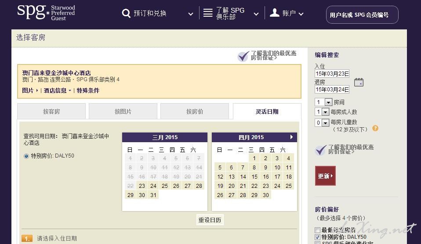
Task: Click the hamburger list icon beside 了解 SPG
Action: click(208, 13)
